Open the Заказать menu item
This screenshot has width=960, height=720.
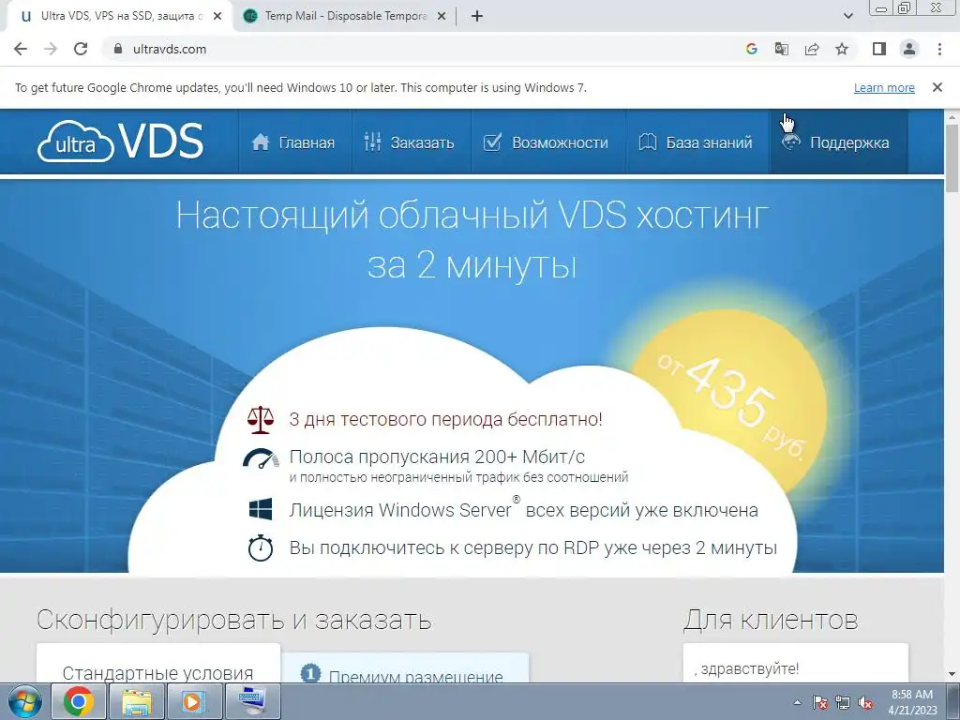409,142
